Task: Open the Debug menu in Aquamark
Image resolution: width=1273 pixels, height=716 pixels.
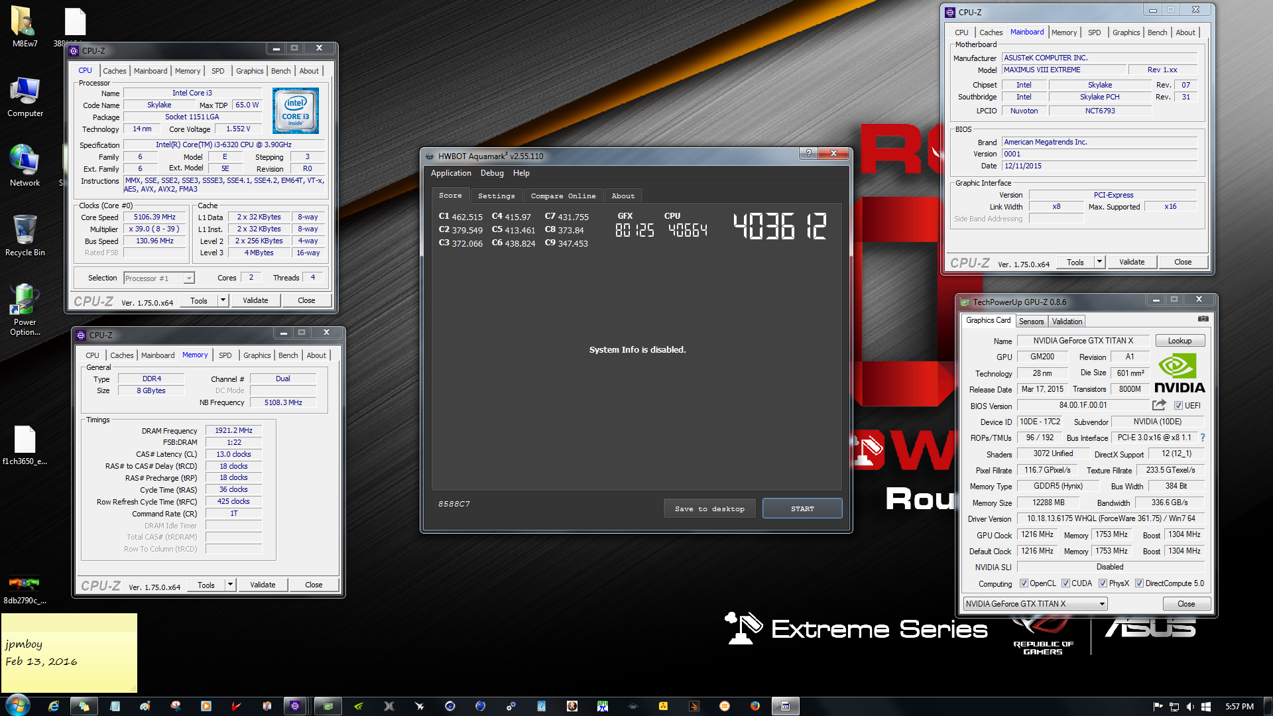Action: click(x=492, y=173)
